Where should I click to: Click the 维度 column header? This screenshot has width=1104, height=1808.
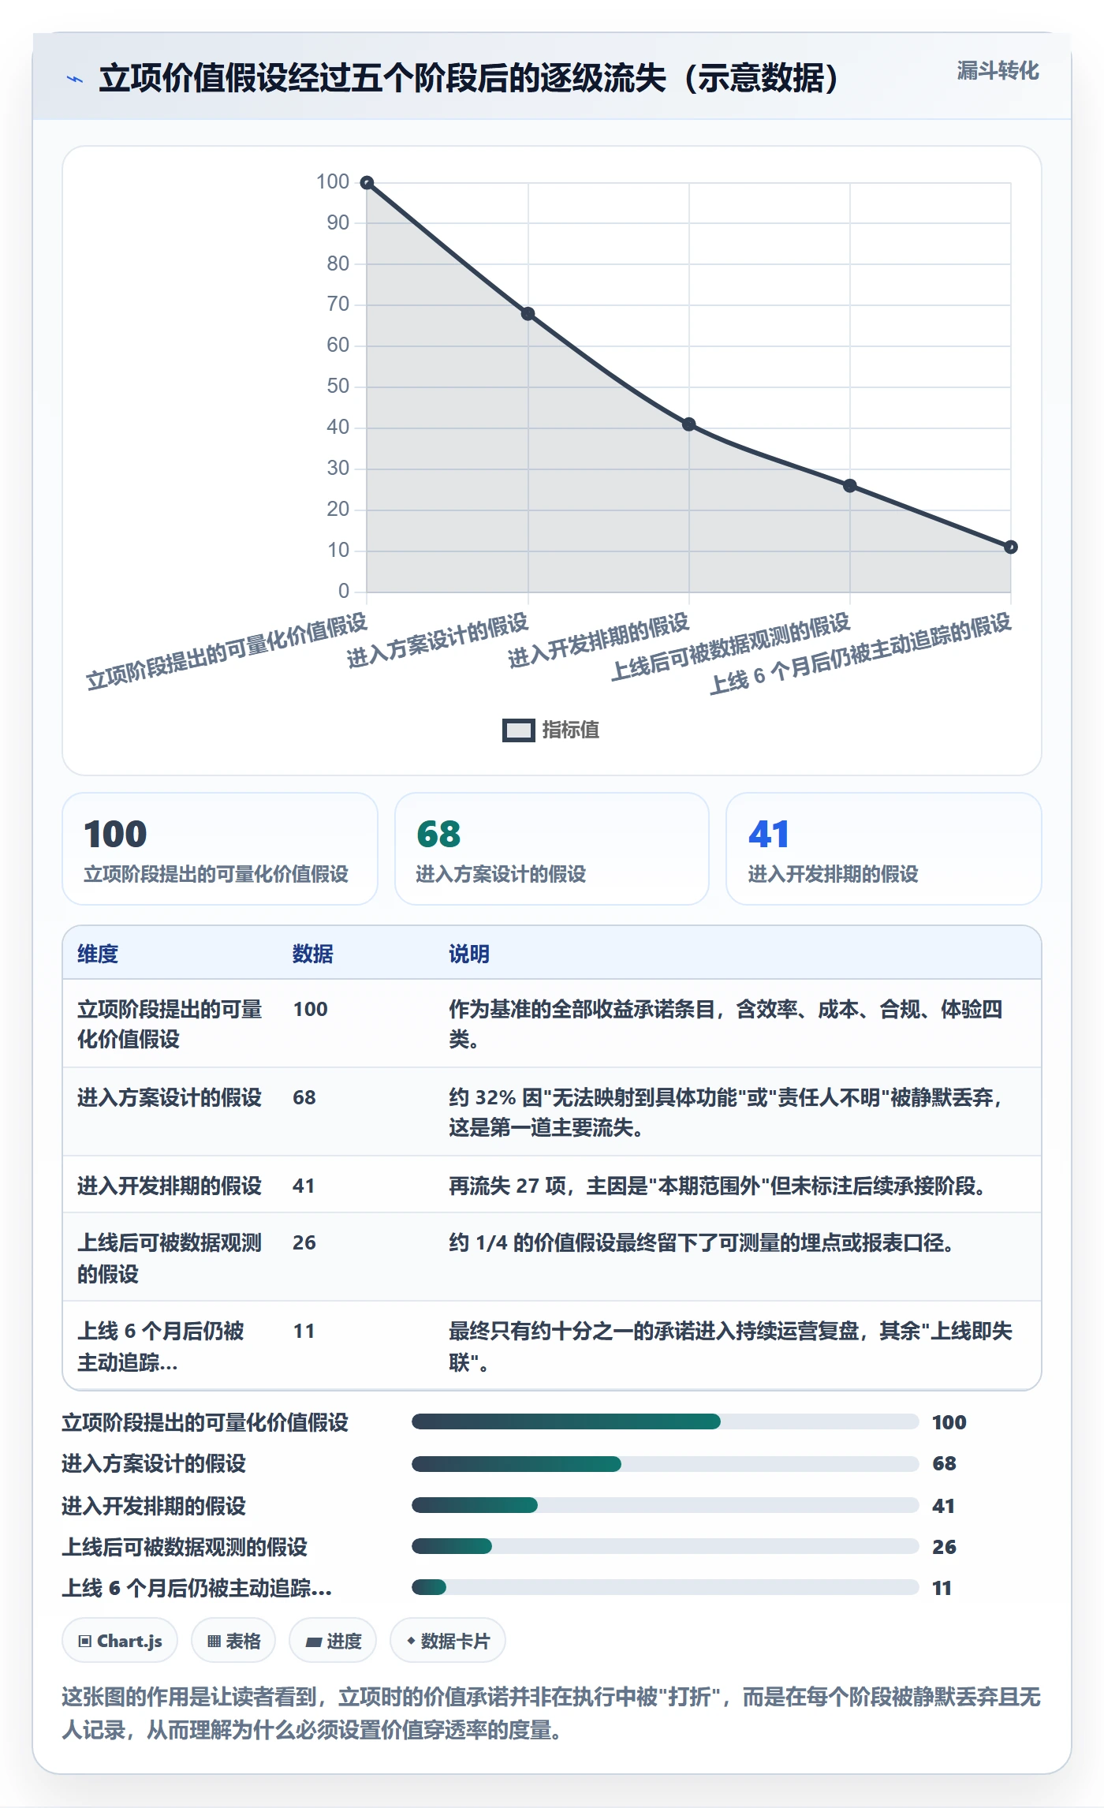(x=98, y=954)
